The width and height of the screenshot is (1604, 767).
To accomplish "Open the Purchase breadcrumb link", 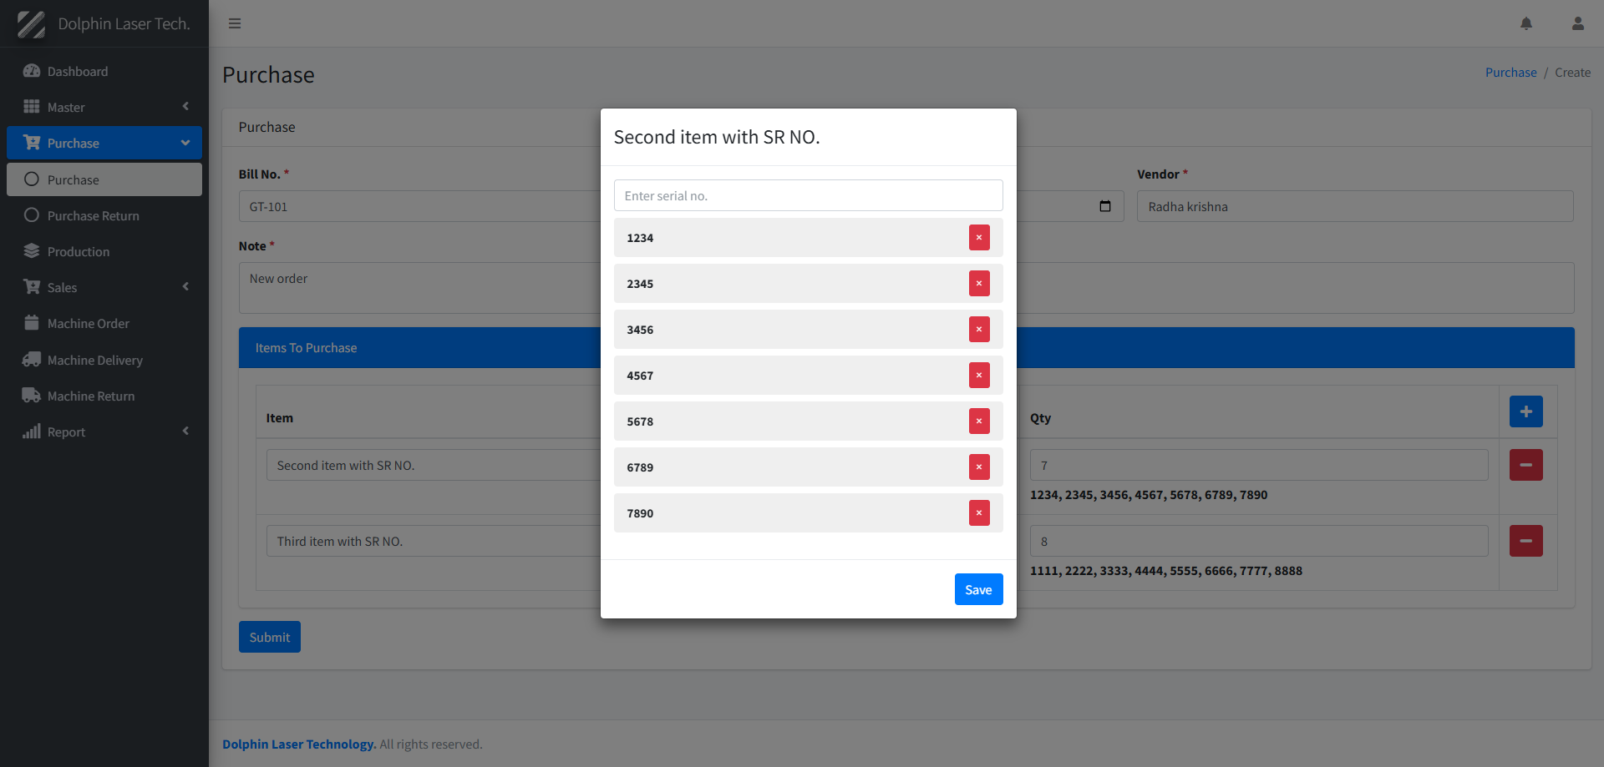I will (x=1510, y=72).
